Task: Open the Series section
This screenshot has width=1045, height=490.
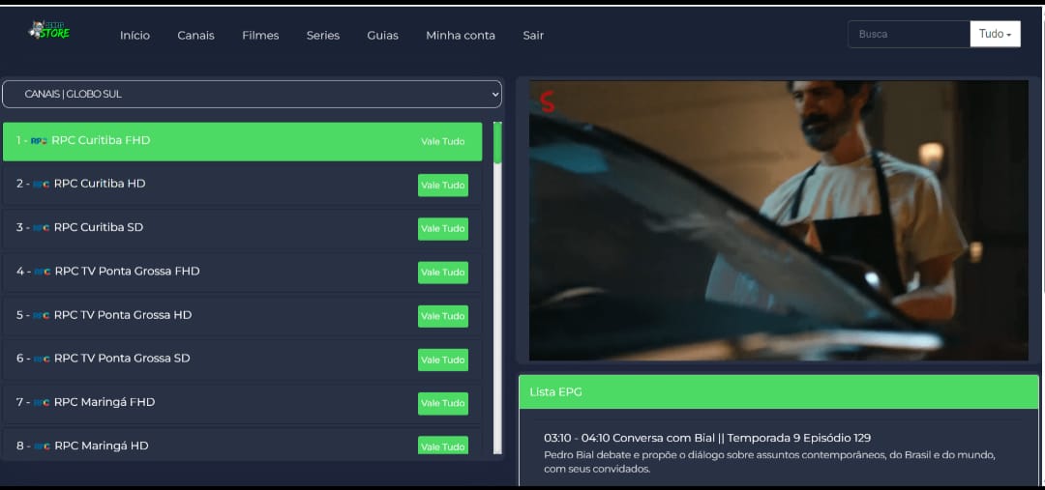Action: 323,35
